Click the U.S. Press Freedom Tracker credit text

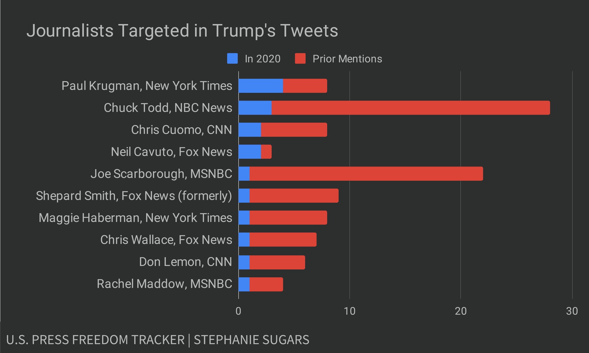coord(95,340)
